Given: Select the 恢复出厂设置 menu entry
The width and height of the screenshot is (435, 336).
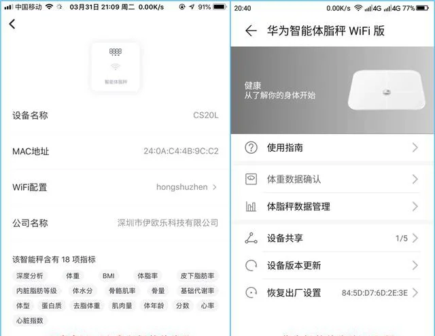Looking at the screenshot, I should (332, 292).
